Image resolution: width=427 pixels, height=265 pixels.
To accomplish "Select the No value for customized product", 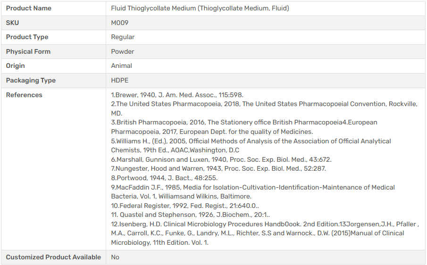I will [x=115, y=257].
